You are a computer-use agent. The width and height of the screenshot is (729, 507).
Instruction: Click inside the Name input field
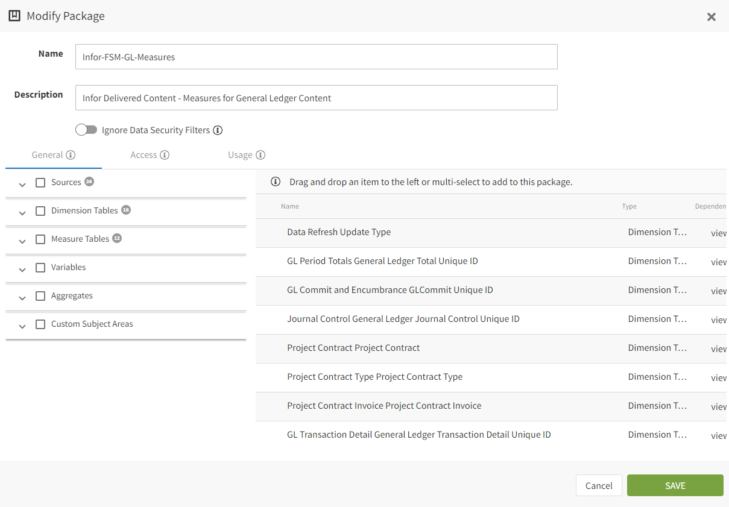tap(316, 57)
